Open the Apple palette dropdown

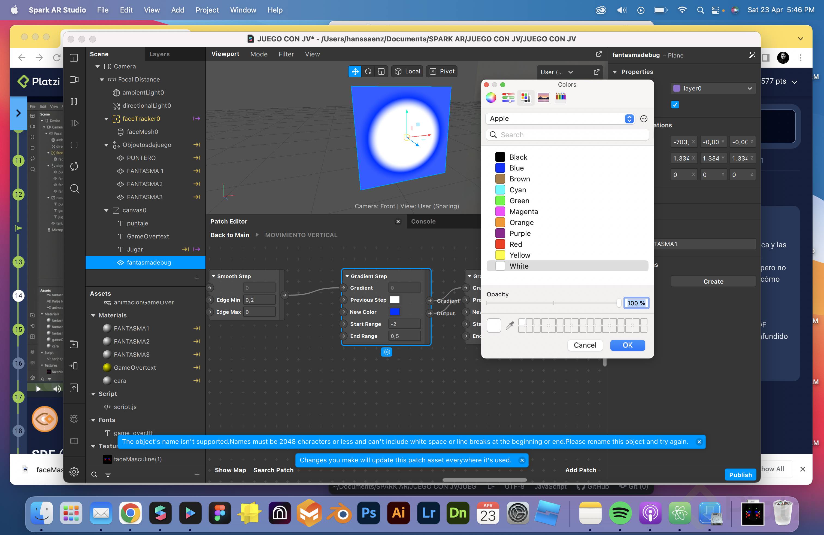point(561,119)
